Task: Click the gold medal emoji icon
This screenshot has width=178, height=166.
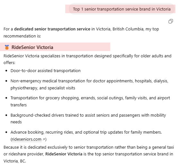Action: [x=7, y=47]
